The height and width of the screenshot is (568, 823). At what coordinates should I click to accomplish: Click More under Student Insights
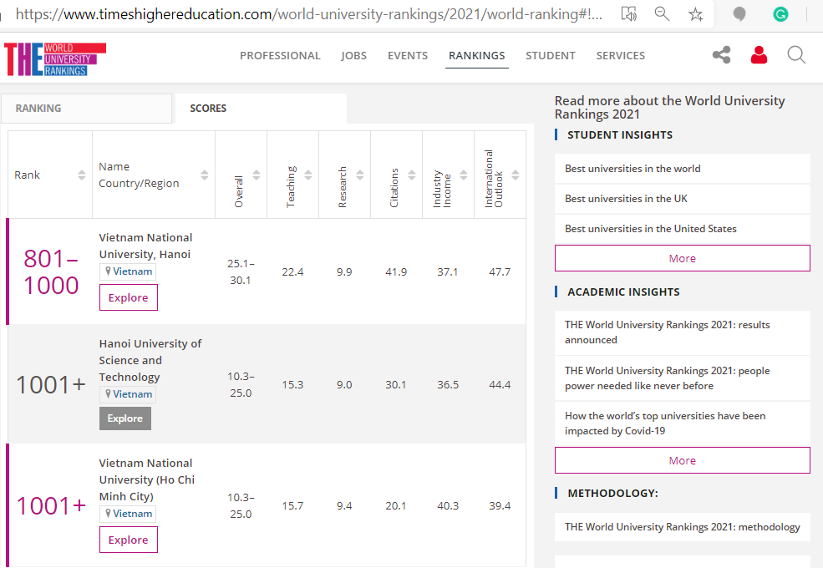[682, 258]
